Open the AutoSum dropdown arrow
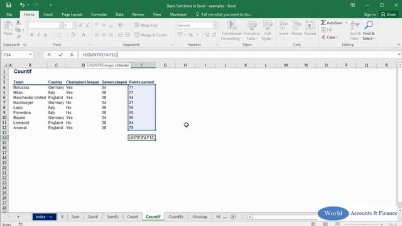Viewport: 402px width, 226px height. click(346, 23)
